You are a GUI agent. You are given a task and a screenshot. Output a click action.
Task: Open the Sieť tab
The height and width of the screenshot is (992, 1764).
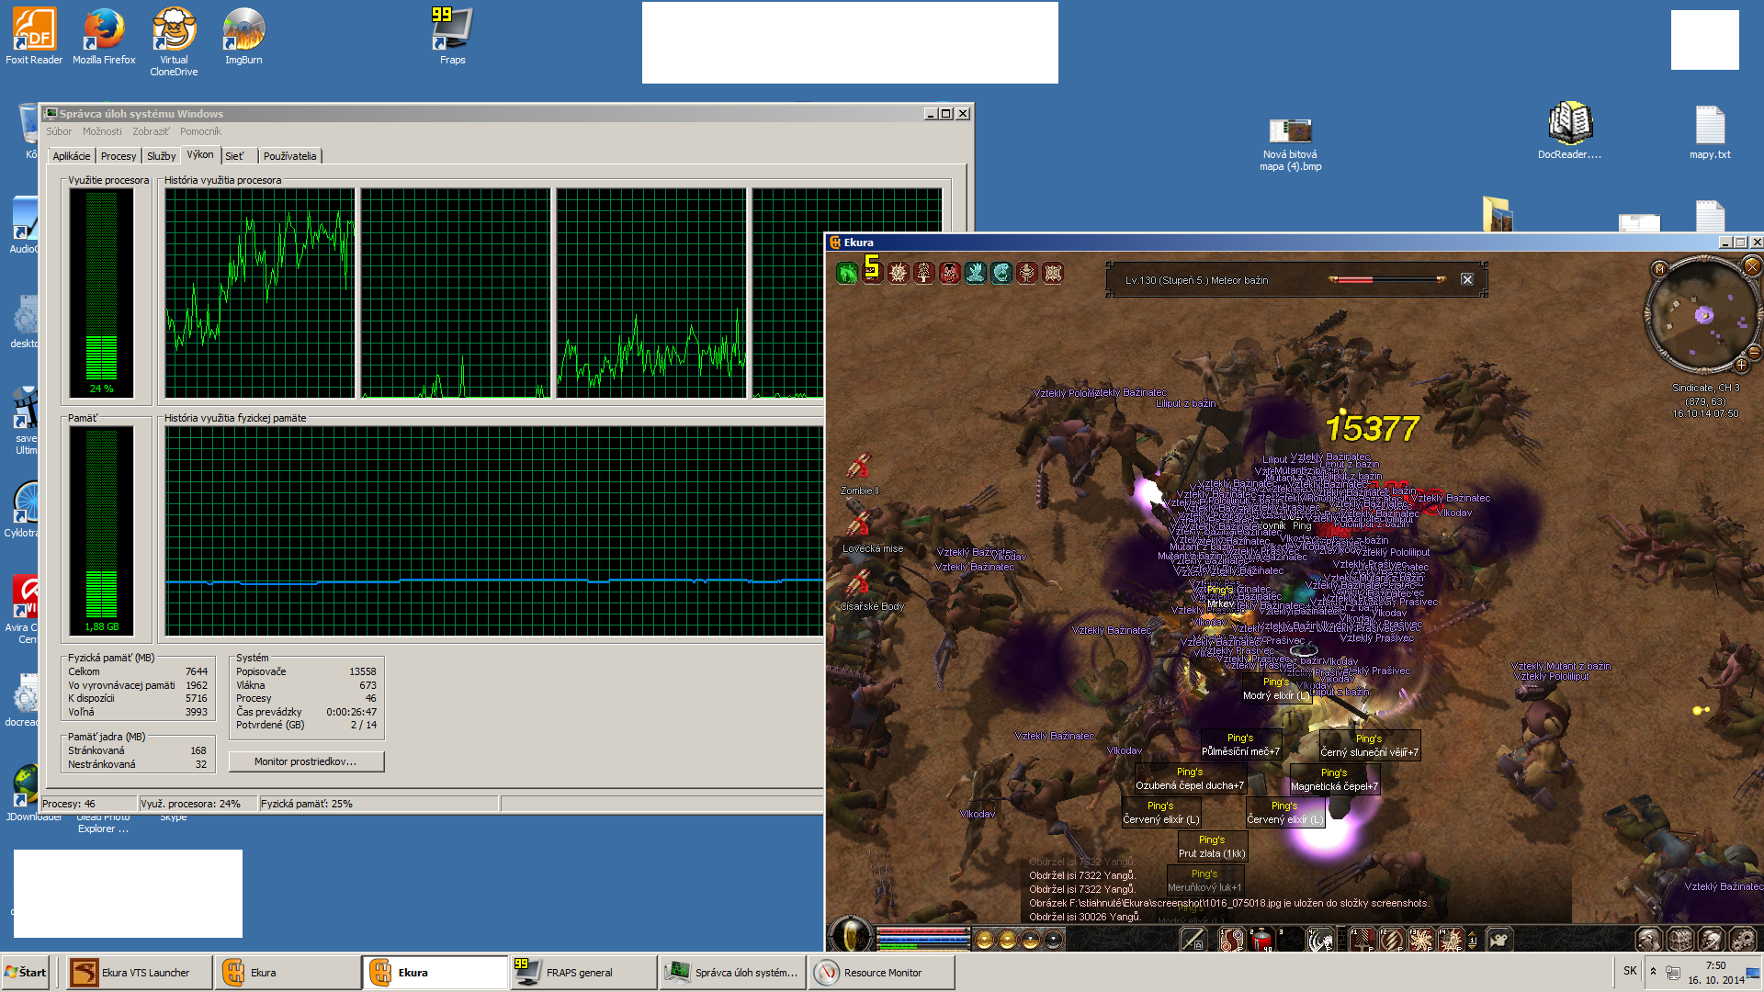click(235, 156)
